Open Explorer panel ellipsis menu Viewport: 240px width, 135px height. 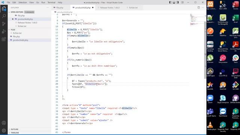coord(48,7)
